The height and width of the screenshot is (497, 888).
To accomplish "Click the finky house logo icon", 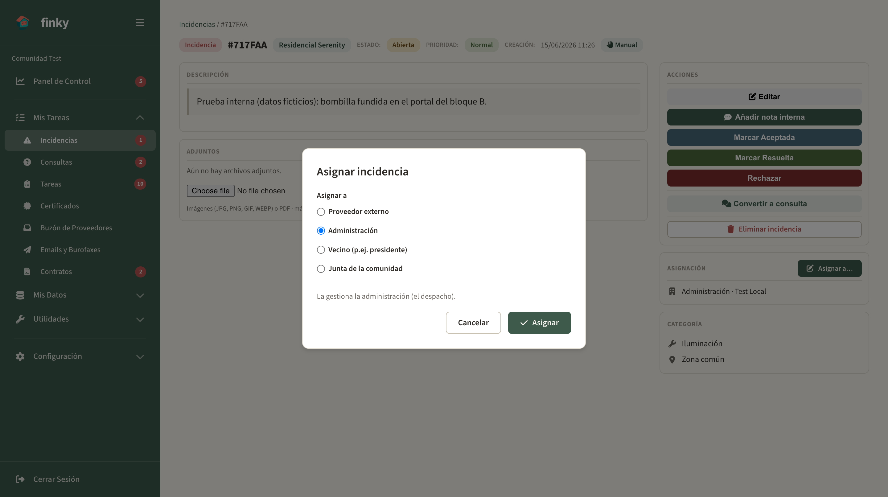I will click(23, 23).
